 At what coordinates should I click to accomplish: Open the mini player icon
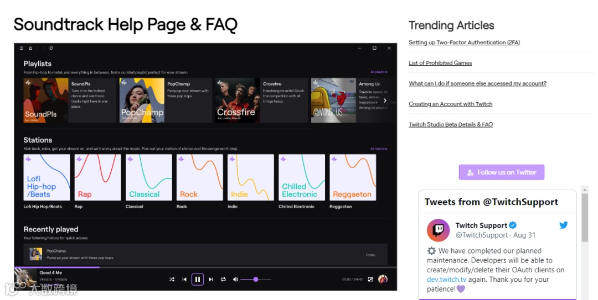pyautogui.click(x=370, y=280)
